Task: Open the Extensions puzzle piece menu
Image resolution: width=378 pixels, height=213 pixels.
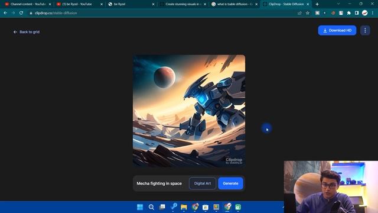Action: tap(348, 13)
